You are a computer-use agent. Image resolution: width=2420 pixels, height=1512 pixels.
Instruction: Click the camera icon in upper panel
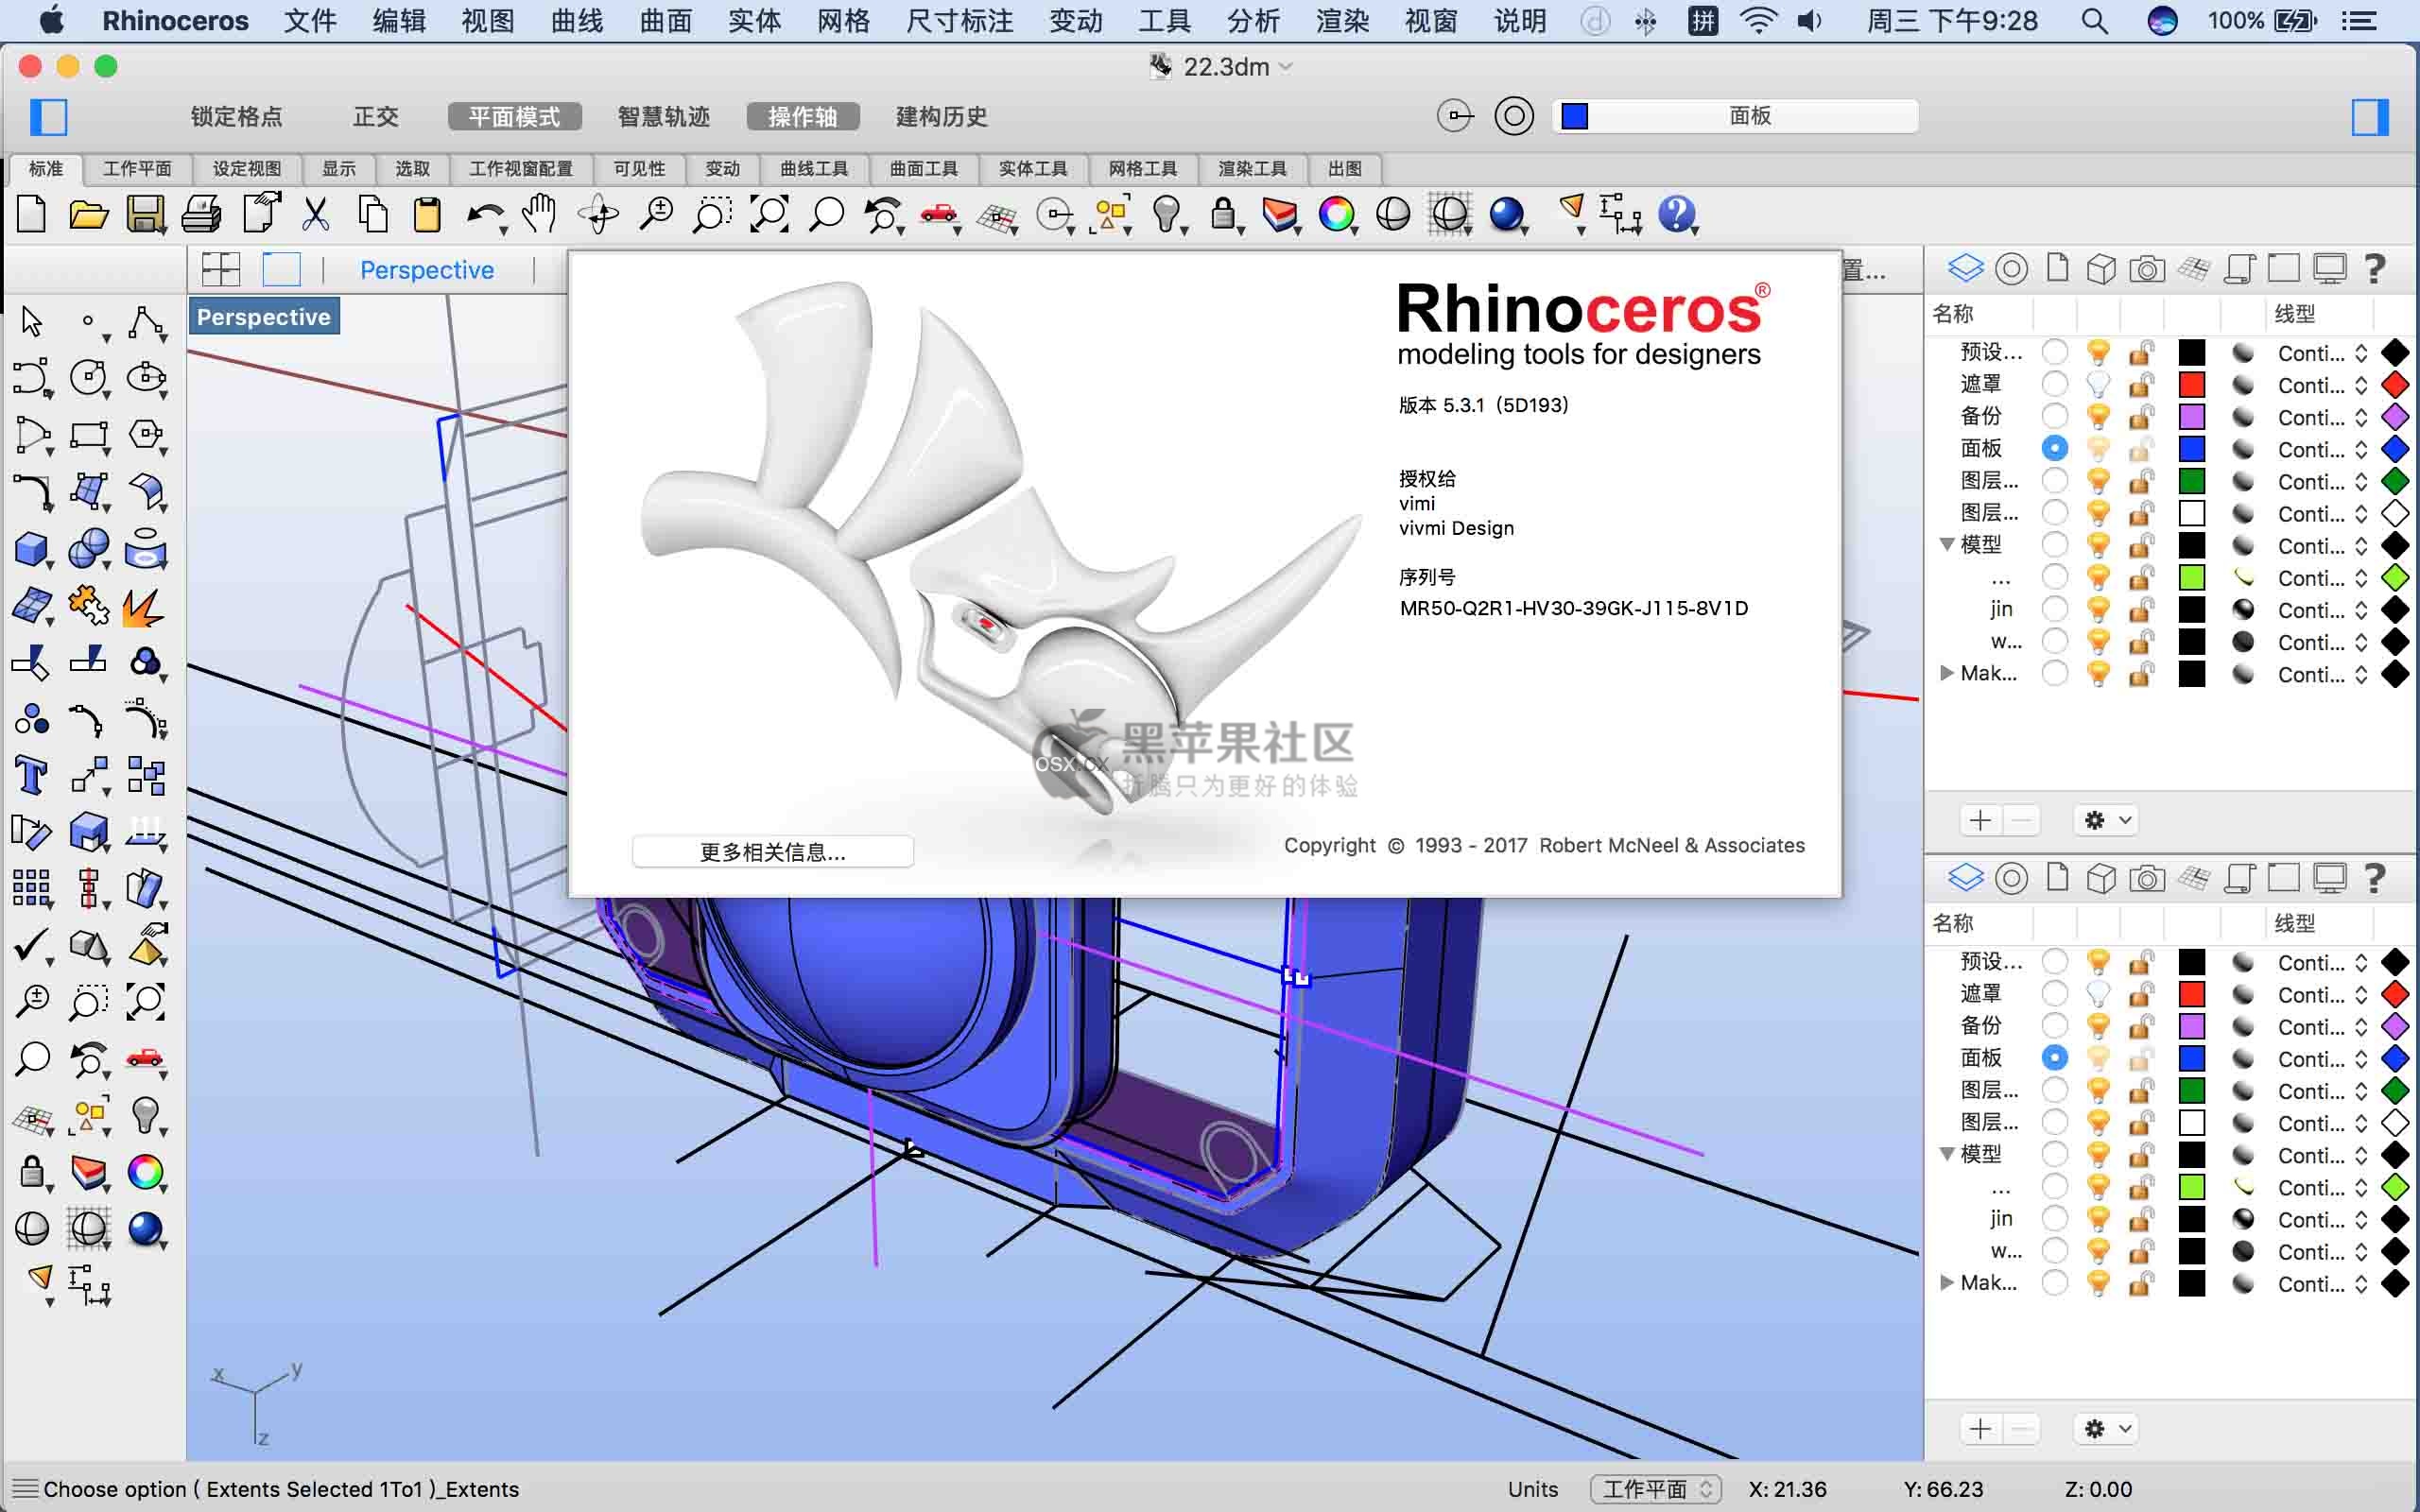[2147, 268]
